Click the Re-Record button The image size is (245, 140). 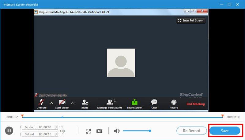[191, 131]
